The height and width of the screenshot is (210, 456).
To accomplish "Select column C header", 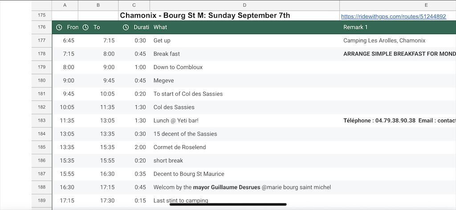I will [134, 5].
